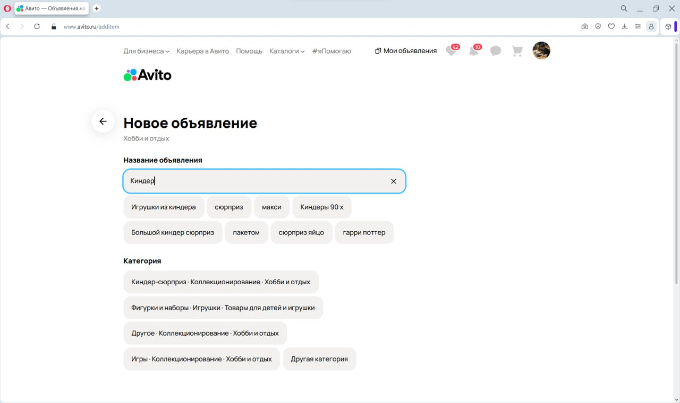Go back using the circular arrow button

(x=103, y=121)
